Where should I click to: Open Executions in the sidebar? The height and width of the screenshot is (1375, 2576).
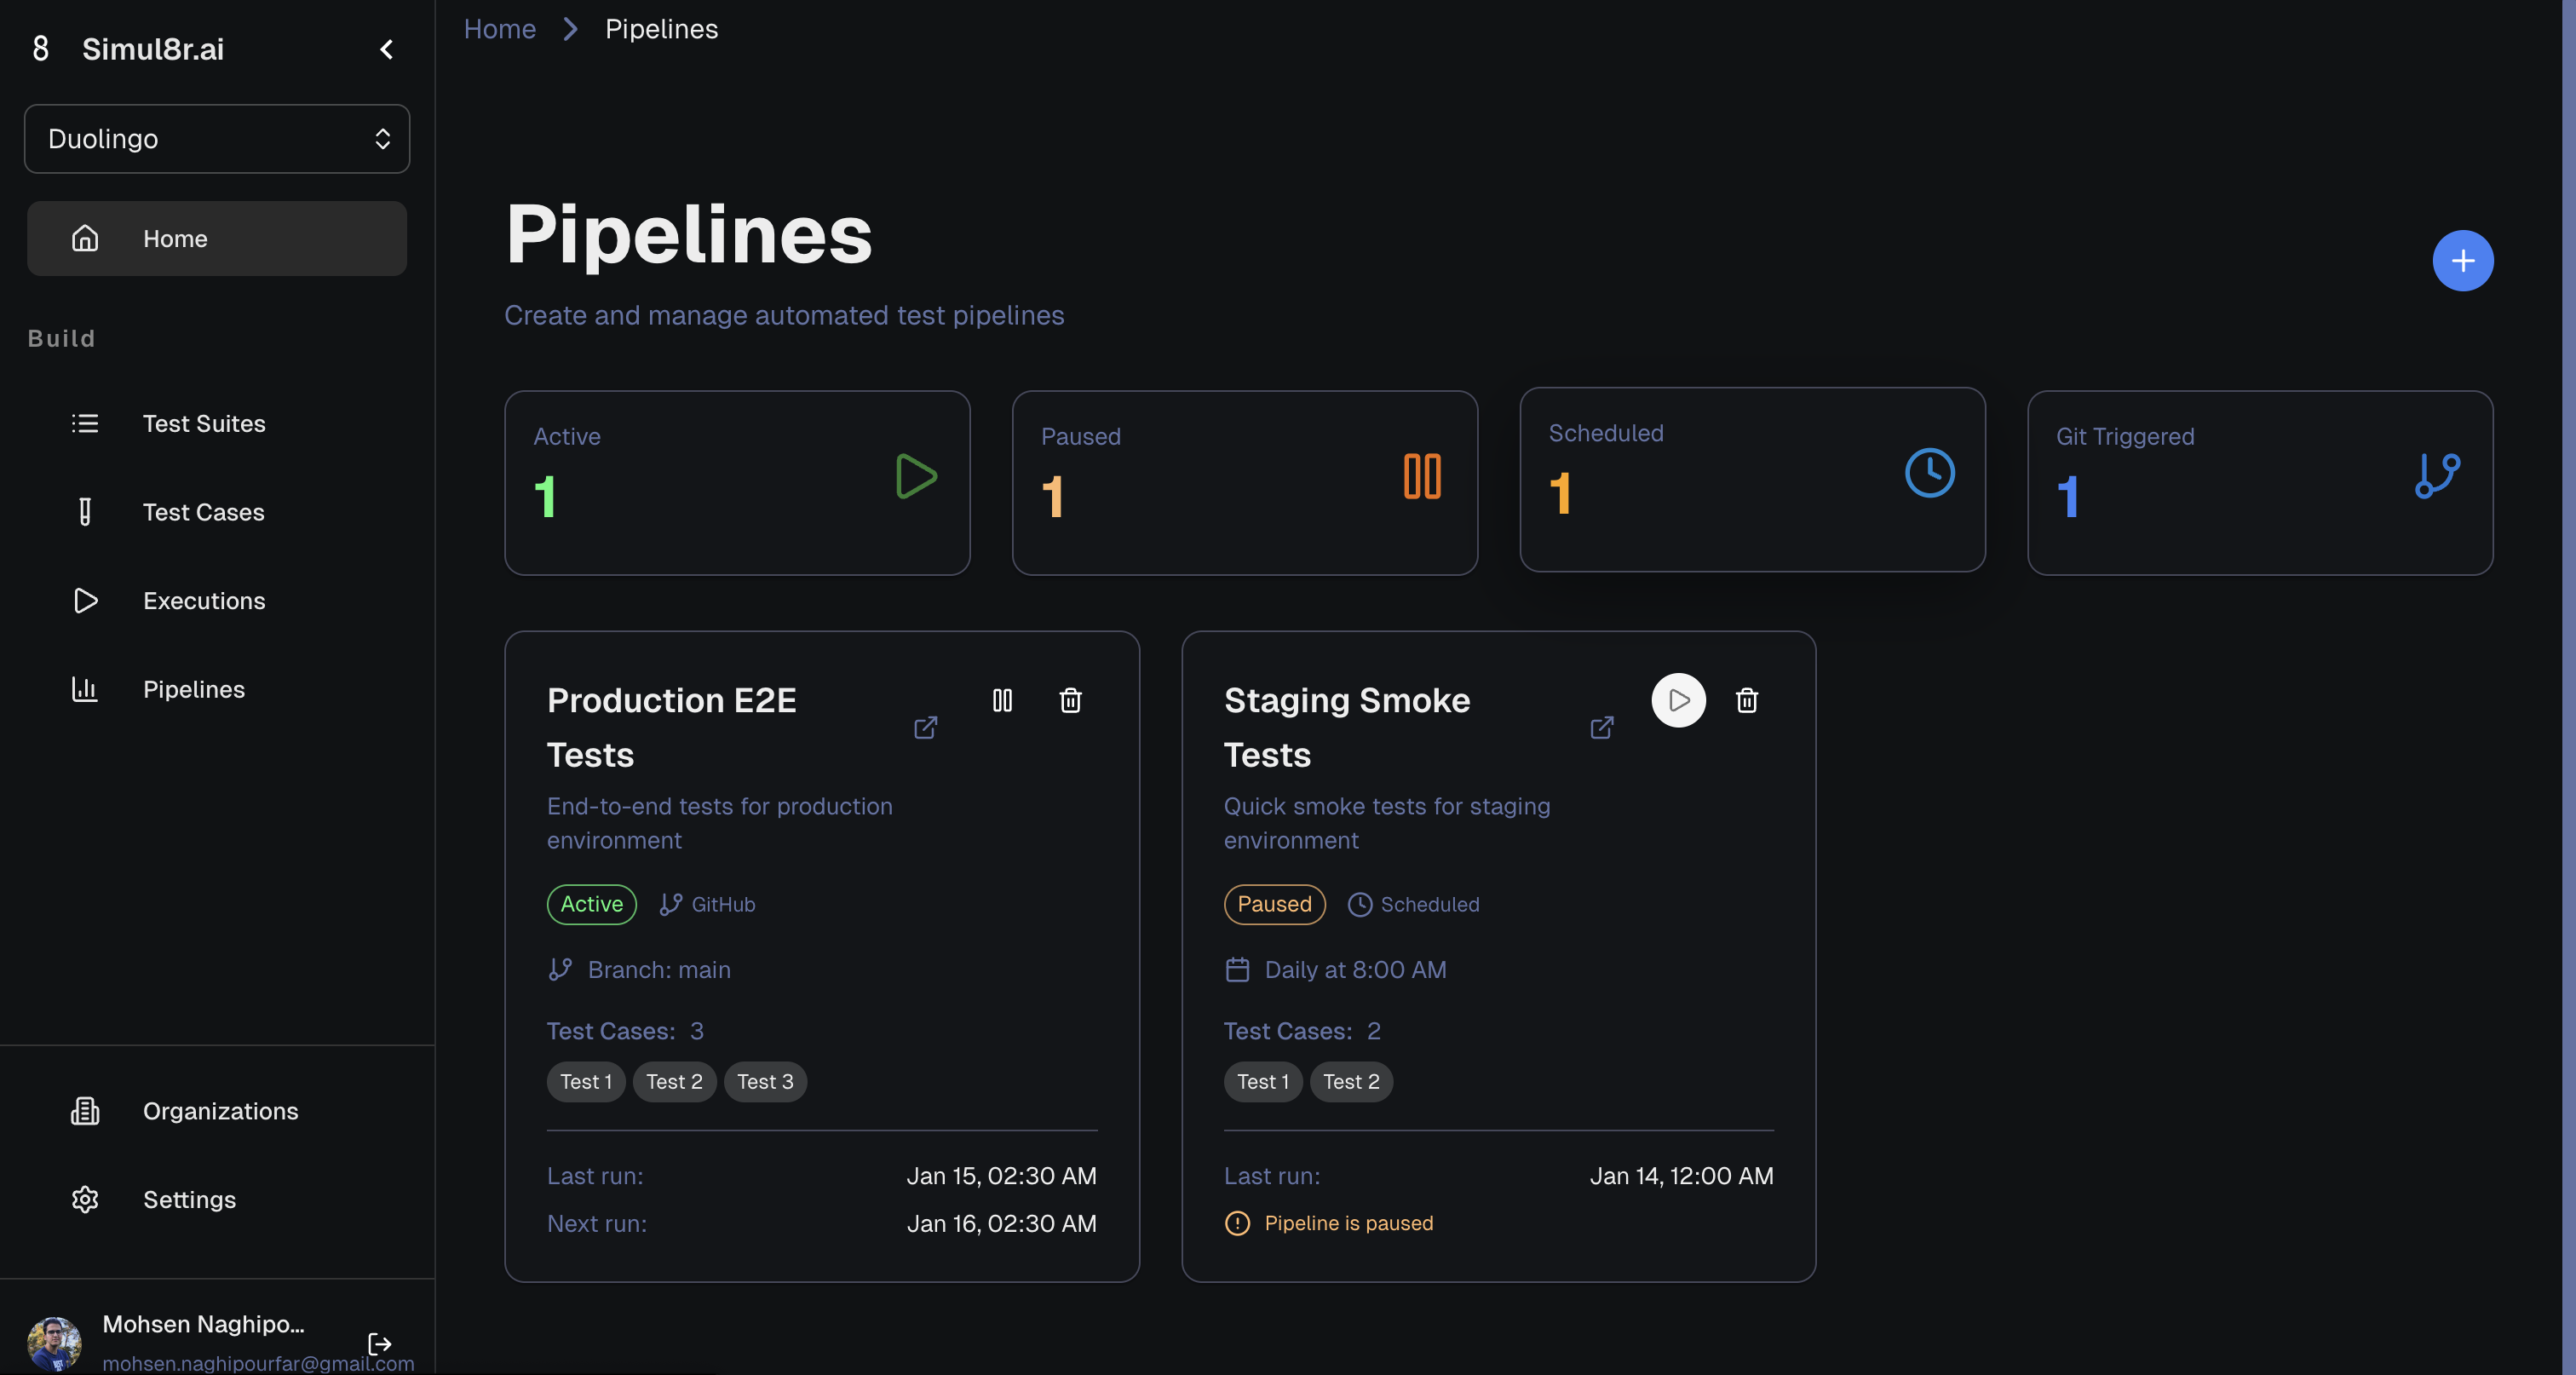point(204,600)
